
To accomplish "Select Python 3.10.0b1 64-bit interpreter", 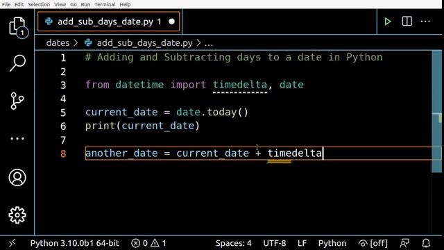I will [x=75, y=243].
